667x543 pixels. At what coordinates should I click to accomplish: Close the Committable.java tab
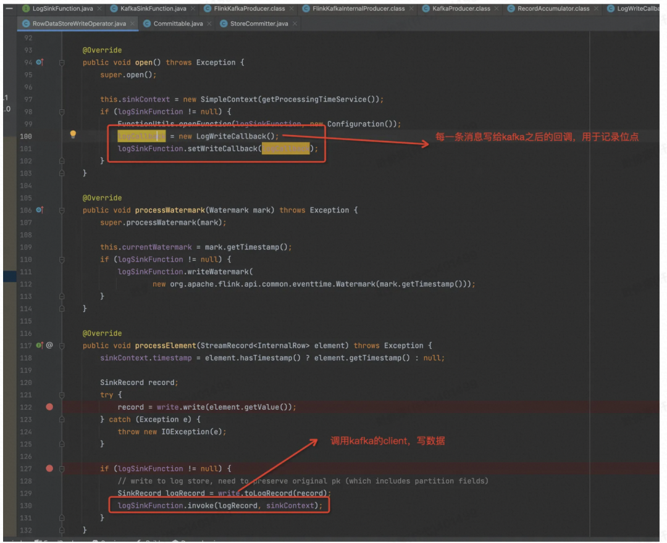coord(209,24)
